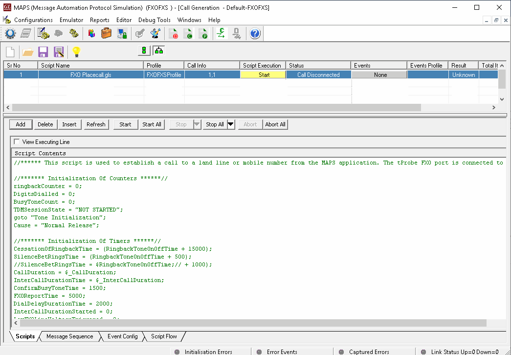Open the Editor menu
Viewport: 511px width, 355px height.
(124, 20)
